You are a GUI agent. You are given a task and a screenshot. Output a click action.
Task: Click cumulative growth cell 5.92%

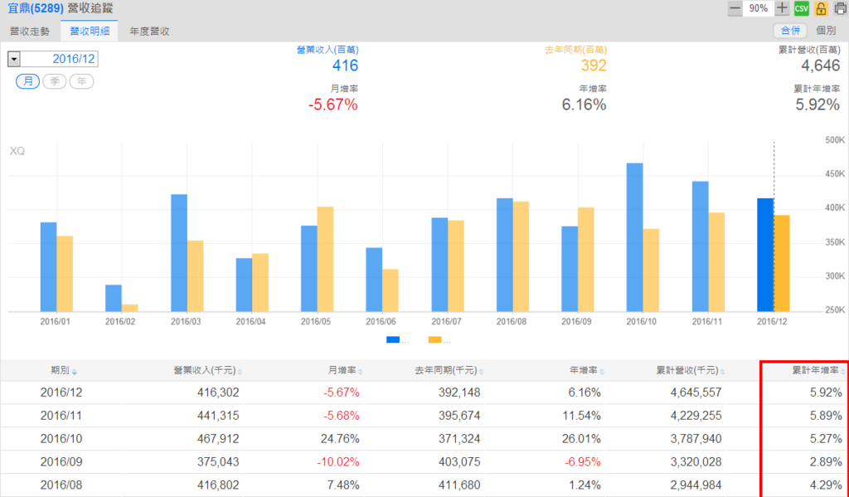tap(827, 392)
